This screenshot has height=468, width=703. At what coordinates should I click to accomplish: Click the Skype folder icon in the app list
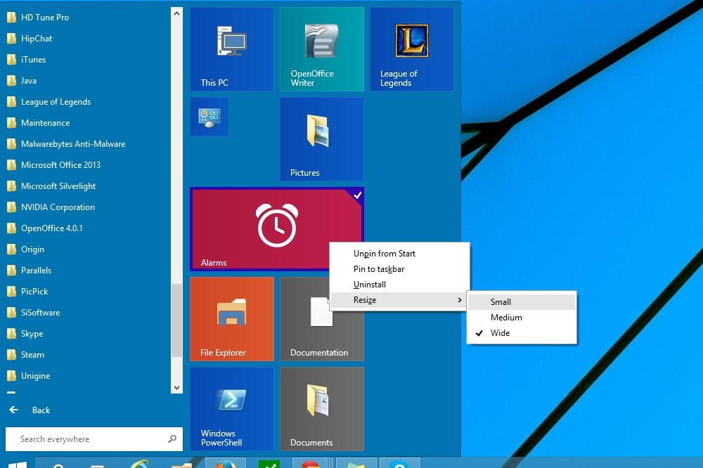11,334
